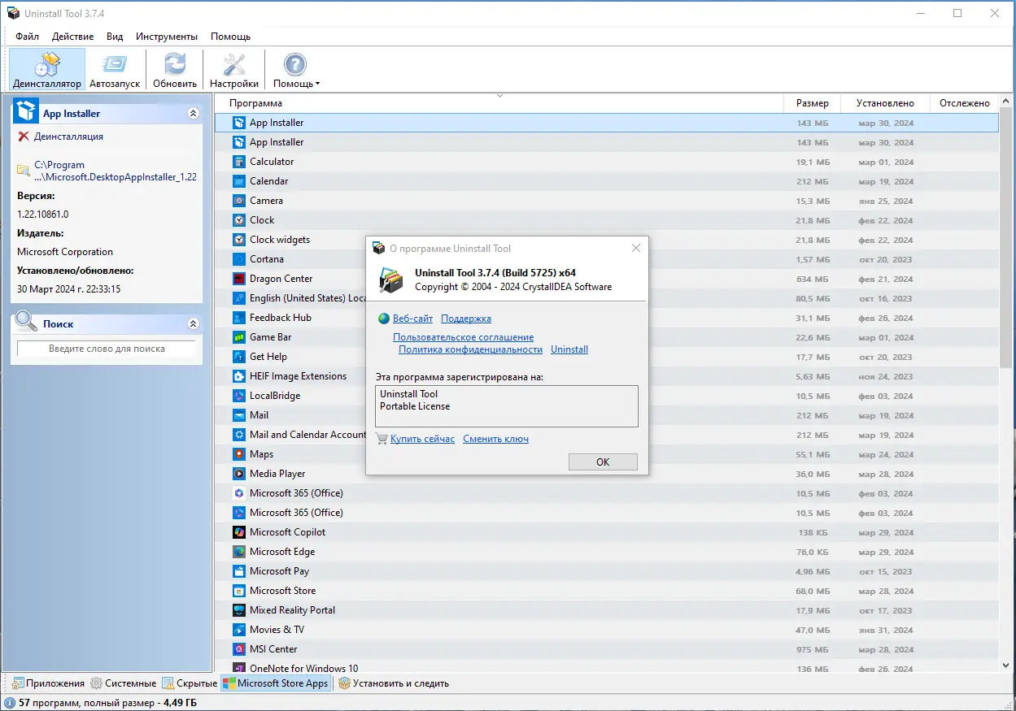Click OK in the About dialog

pos(603,462)
